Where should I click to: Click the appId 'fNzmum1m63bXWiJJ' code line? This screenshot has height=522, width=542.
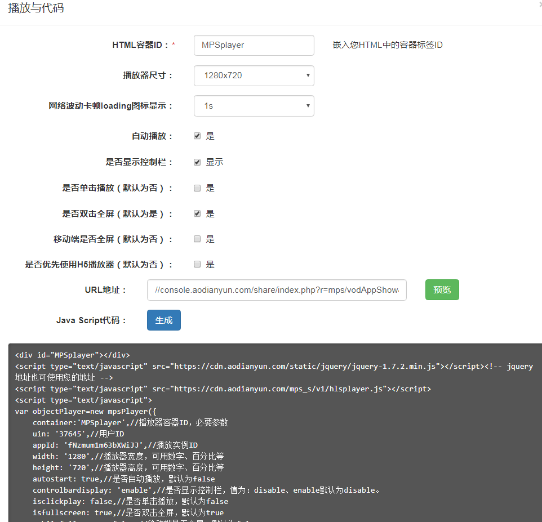(x=115, y=445)
